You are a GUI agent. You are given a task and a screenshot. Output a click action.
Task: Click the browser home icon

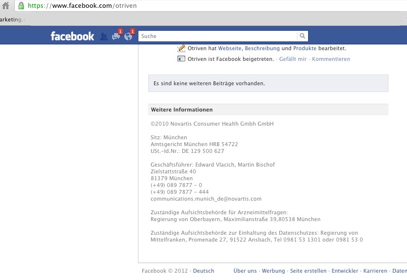tap(5, 5)
